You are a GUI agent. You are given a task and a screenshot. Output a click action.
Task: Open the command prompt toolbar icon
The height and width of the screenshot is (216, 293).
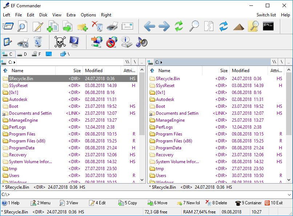(267, 26)
